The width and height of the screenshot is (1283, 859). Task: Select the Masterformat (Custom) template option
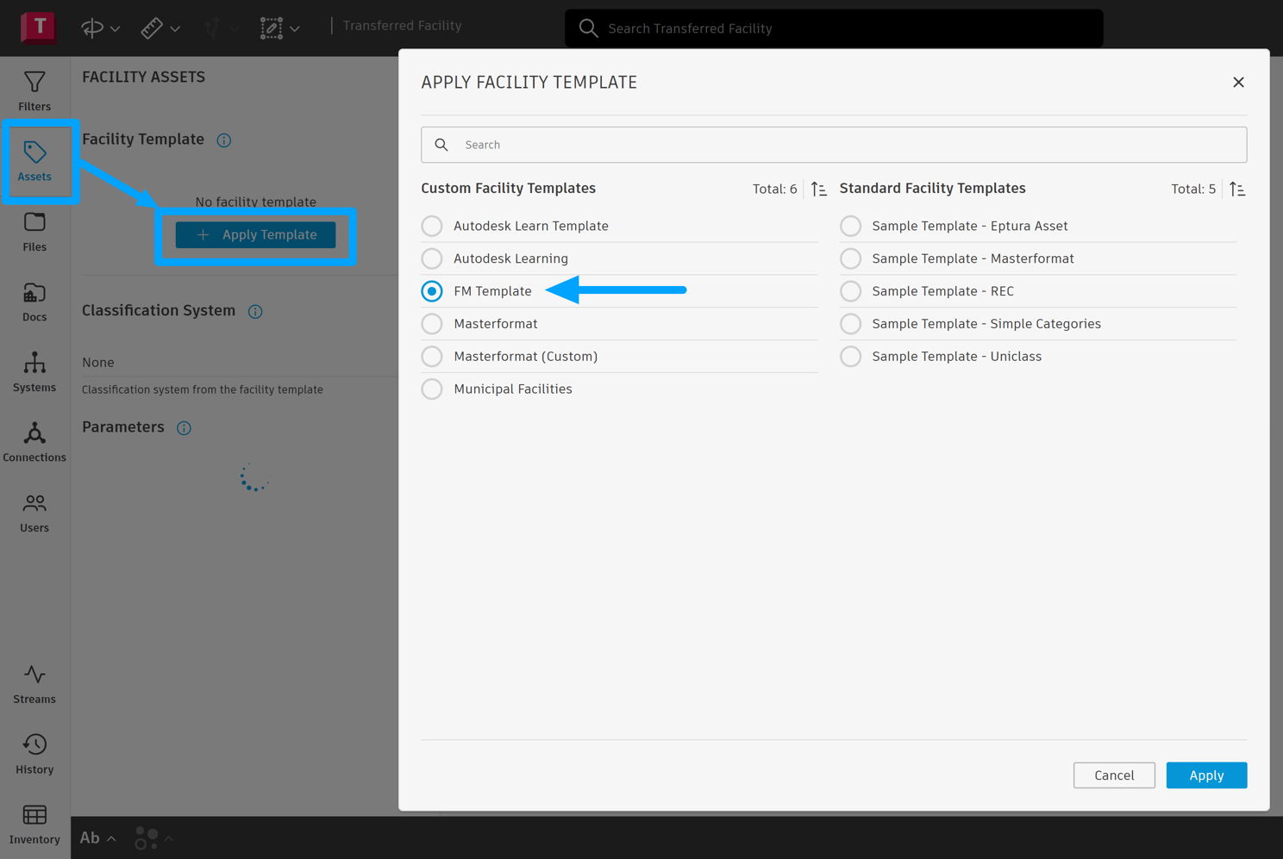pyautogui.click(x=432, y=357)
